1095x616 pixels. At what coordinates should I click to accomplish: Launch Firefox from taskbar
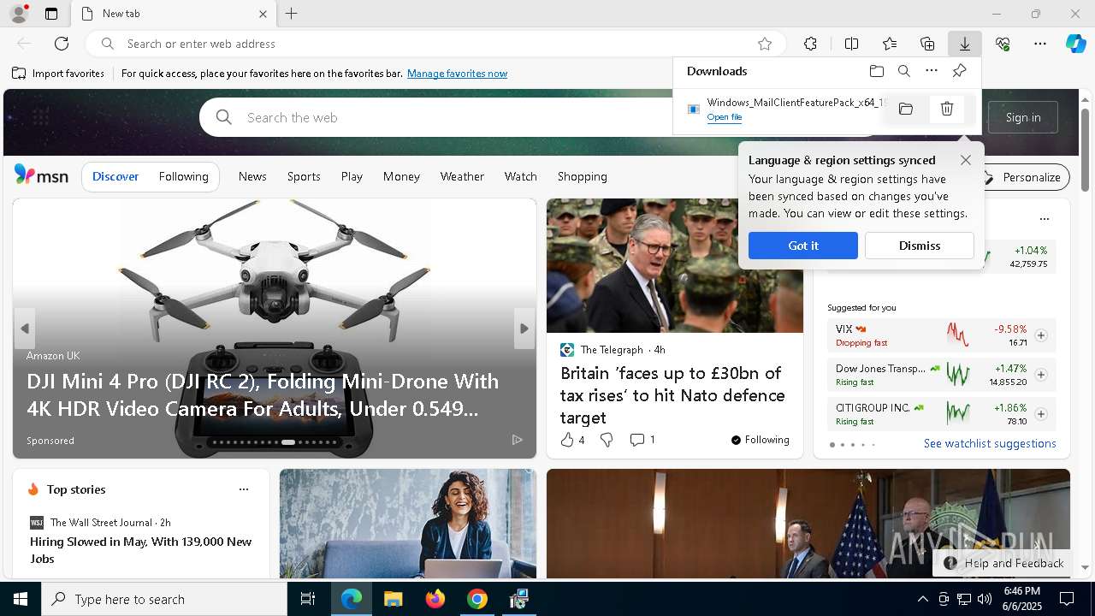pos(435,599)
